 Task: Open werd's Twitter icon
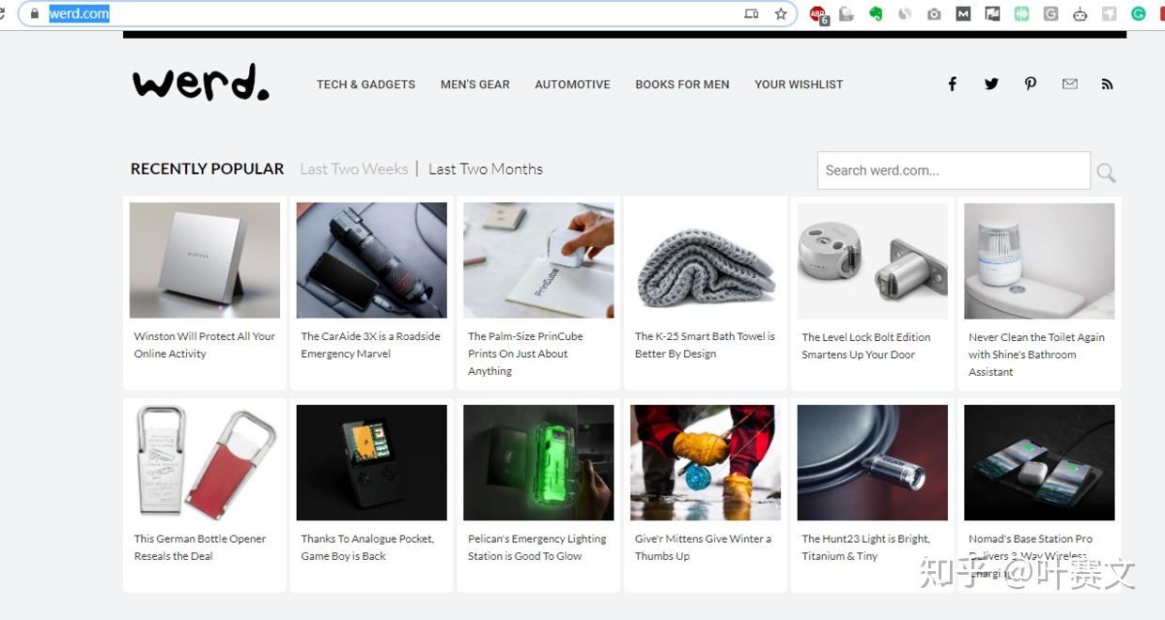click(x=991, y=84)
